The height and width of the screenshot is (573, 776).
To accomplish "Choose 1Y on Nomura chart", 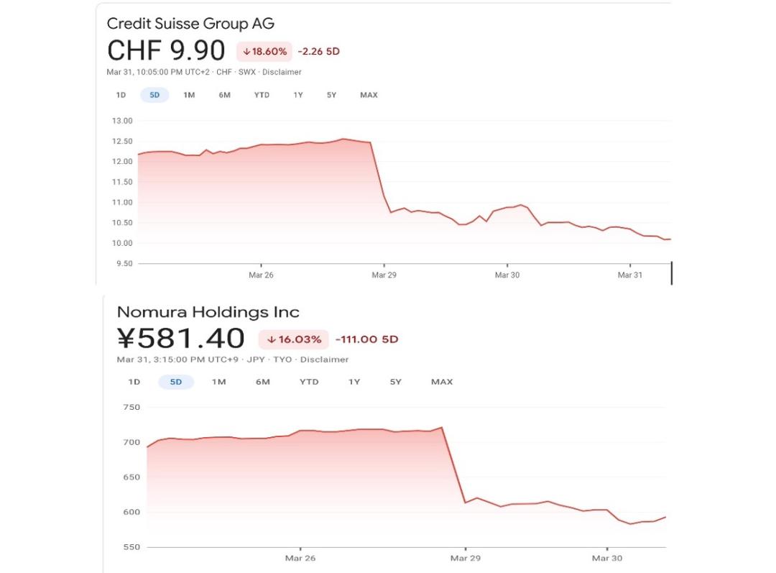I will (354, 382).
